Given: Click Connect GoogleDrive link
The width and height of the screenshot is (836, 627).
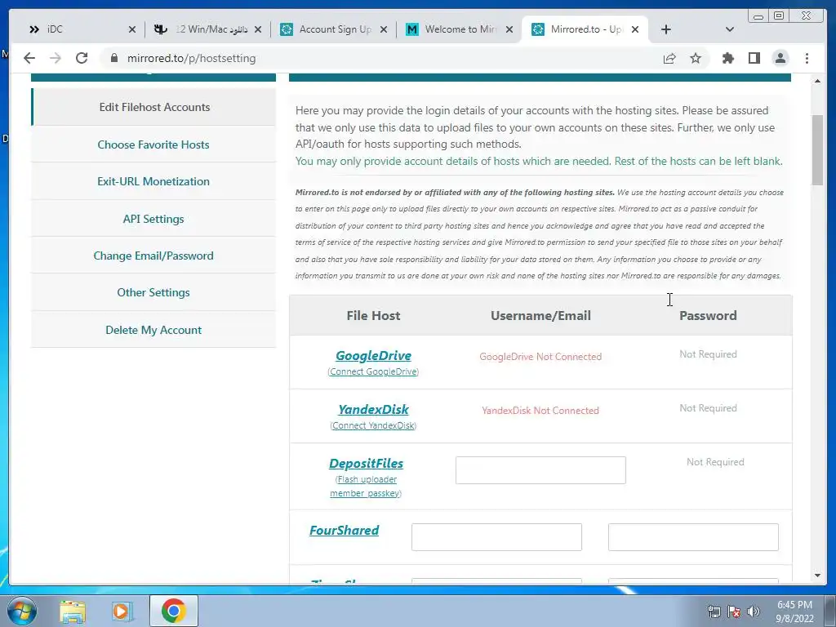Looking at the screenshot, I should click(373, 371).
